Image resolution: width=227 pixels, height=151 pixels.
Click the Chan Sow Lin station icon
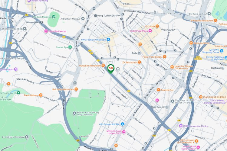(167, 107)
